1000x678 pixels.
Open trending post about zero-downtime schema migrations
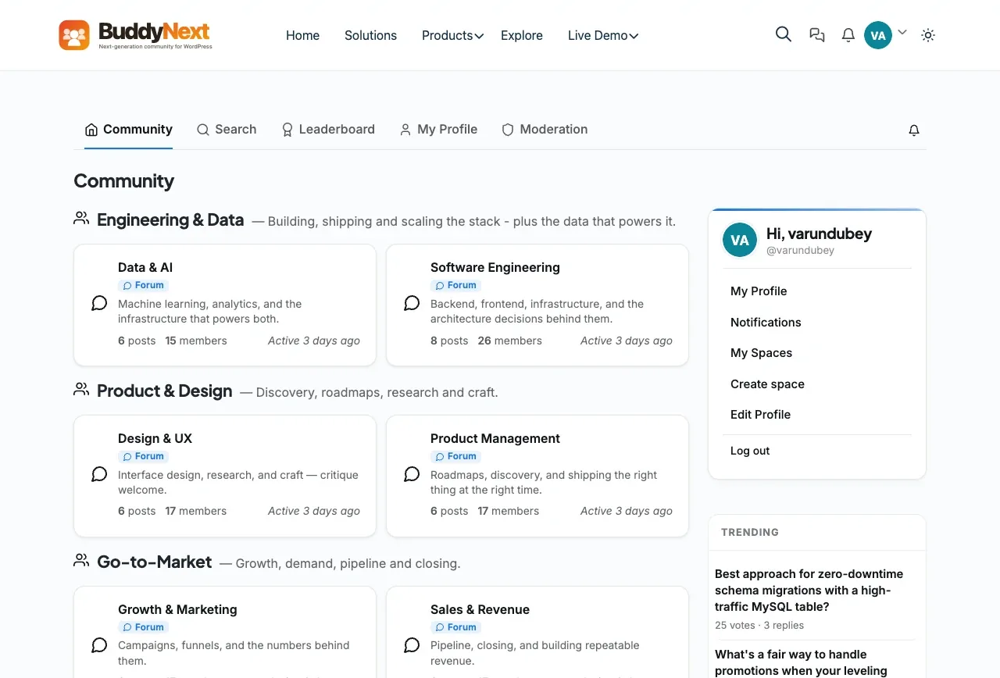pyautogui.click(x=809, y=590)
